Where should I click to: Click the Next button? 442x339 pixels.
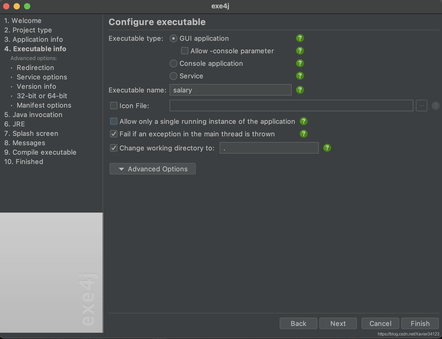[x=338, y=323]
